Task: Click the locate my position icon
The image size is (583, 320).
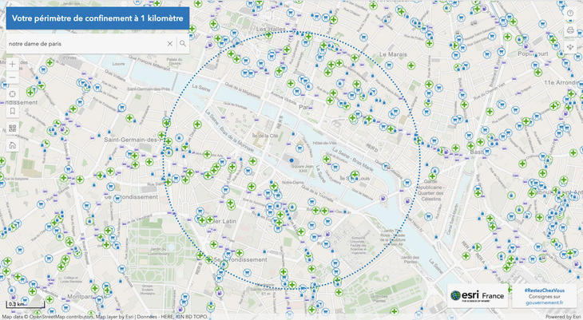Action: tap(12, 95)
